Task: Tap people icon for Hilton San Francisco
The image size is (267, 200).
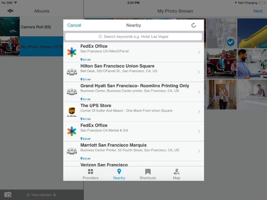Action: (x=72, y=72)
